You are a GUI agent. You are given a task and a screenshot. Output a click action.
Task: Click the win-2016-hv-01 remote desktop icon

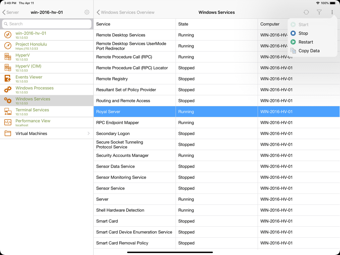(8, 35)
